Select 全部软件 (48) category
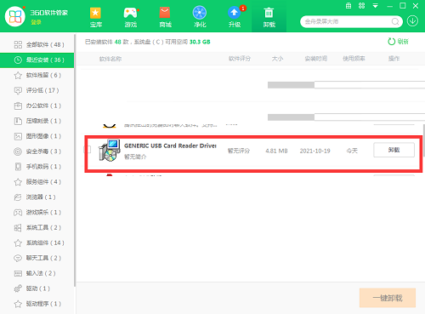The height and width of the screenshot is (314, 425). pyautogui.click(x=37, y=44)
